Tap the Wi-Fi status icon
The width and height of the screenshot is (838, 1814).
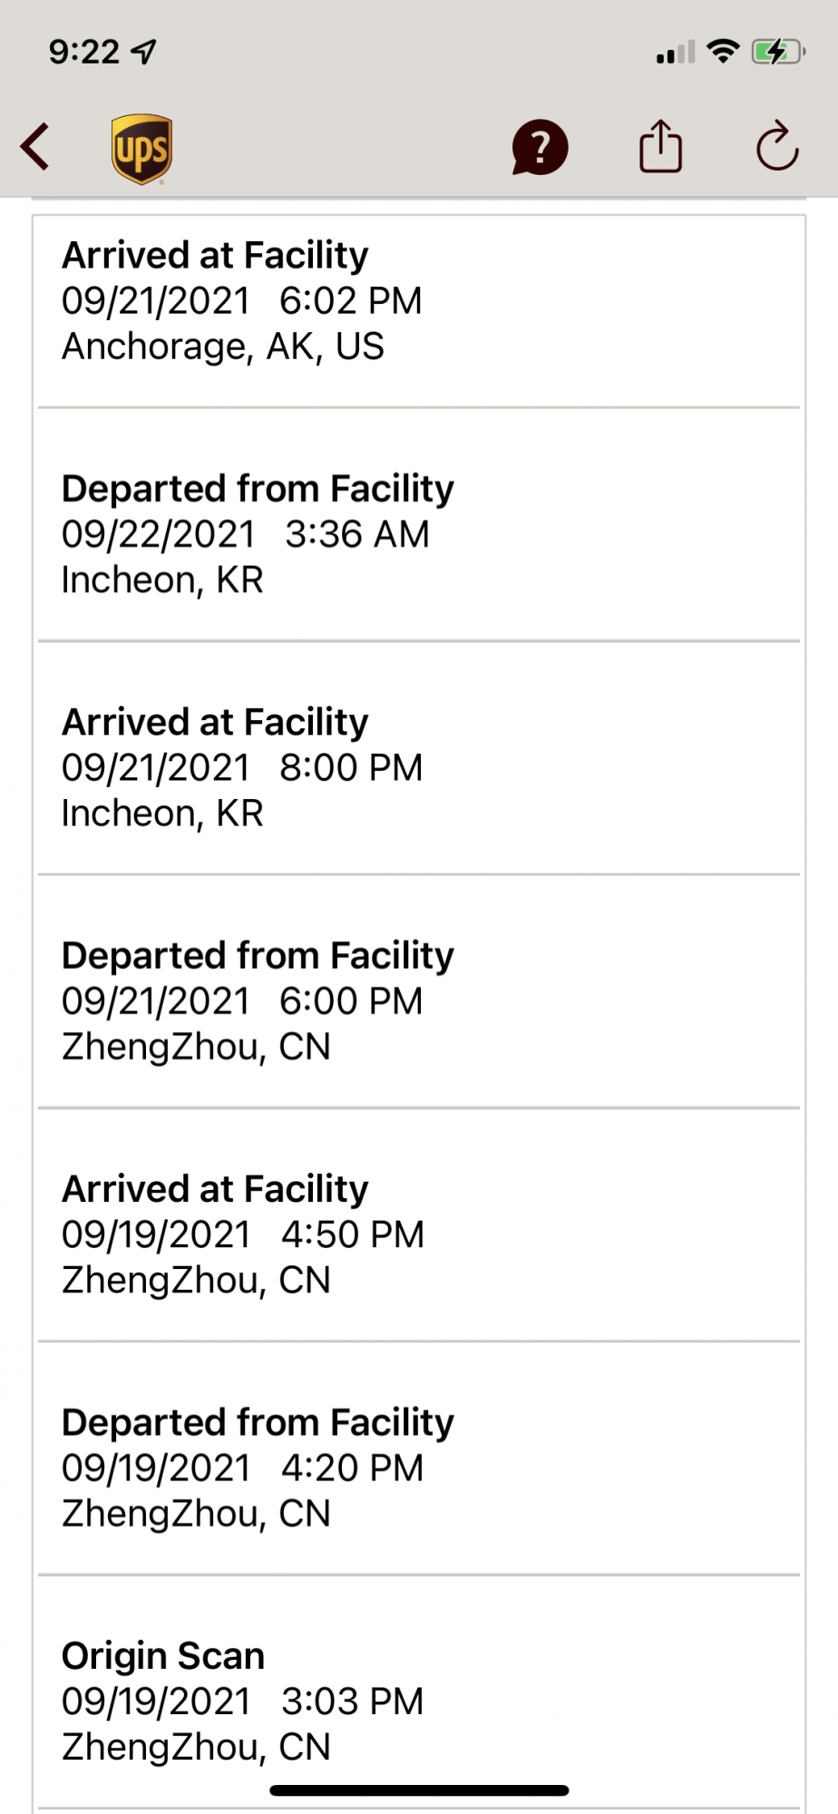click(723, 52)
